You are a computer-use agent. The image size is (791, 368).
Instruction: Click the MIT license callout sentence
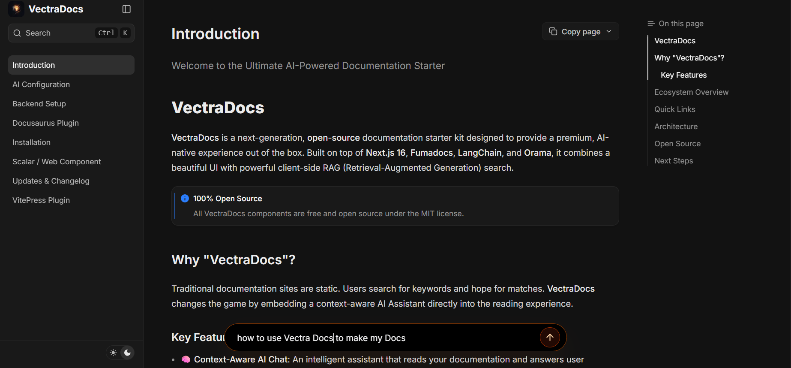pyautogui.click(x=328, y=214)
